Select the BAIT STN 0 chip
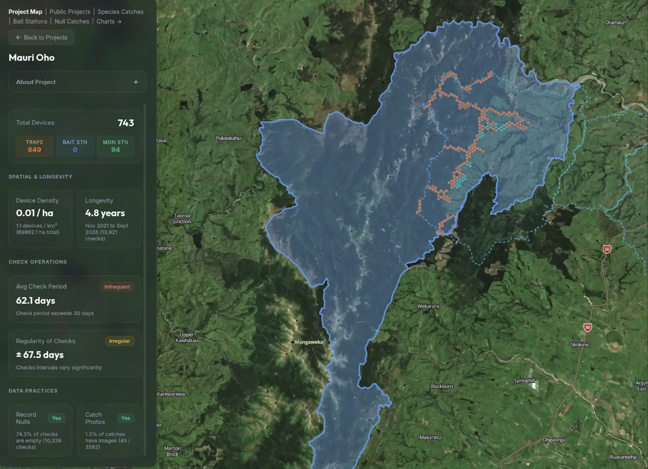The image size is (648, 469). coord(75,146)
